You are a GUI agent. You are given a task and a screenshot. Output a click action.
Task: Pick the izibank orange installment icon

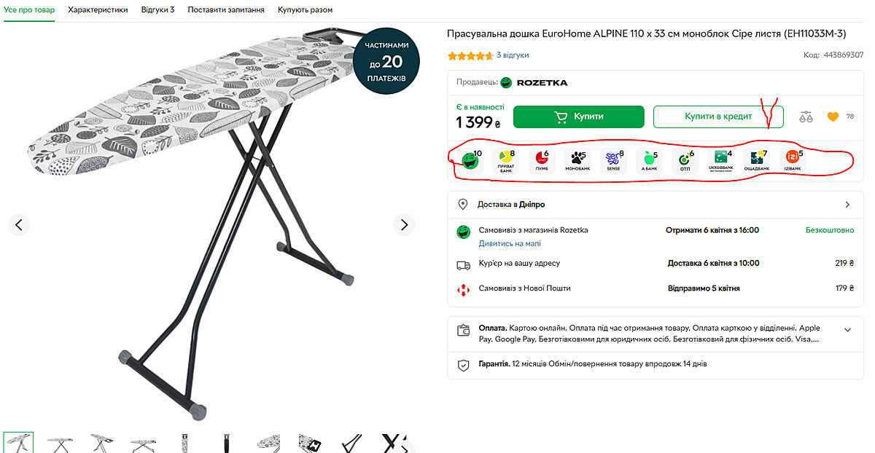(x=791, y=159)
